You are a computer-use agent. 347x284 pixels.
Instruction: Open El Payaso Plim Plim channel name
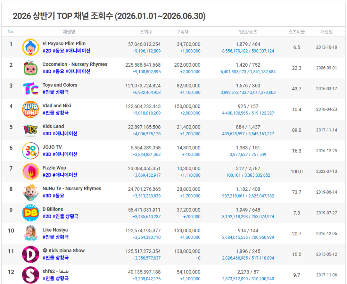pyautogui.click(x=64, y=44)
